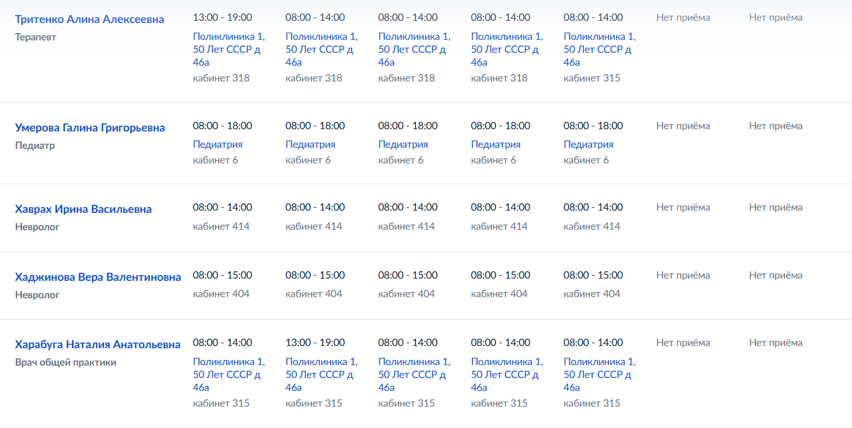Image resolution: width=852 pixels, height=428 pixels.
Task: Select Хаврах's first 08:00 - 14:00 slot
Action: coord(222,207)
